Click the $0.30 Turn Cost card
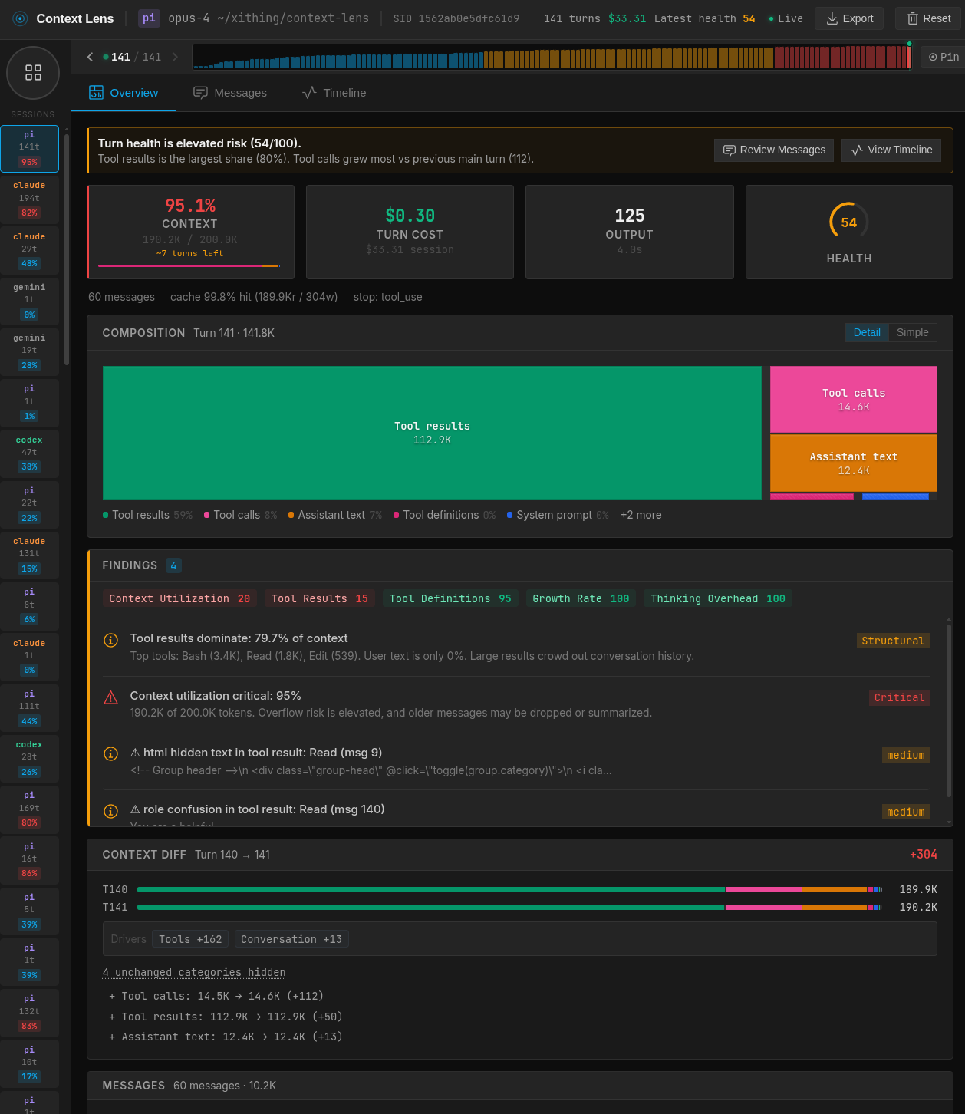 pyautogui.click(x=410, y=232)
